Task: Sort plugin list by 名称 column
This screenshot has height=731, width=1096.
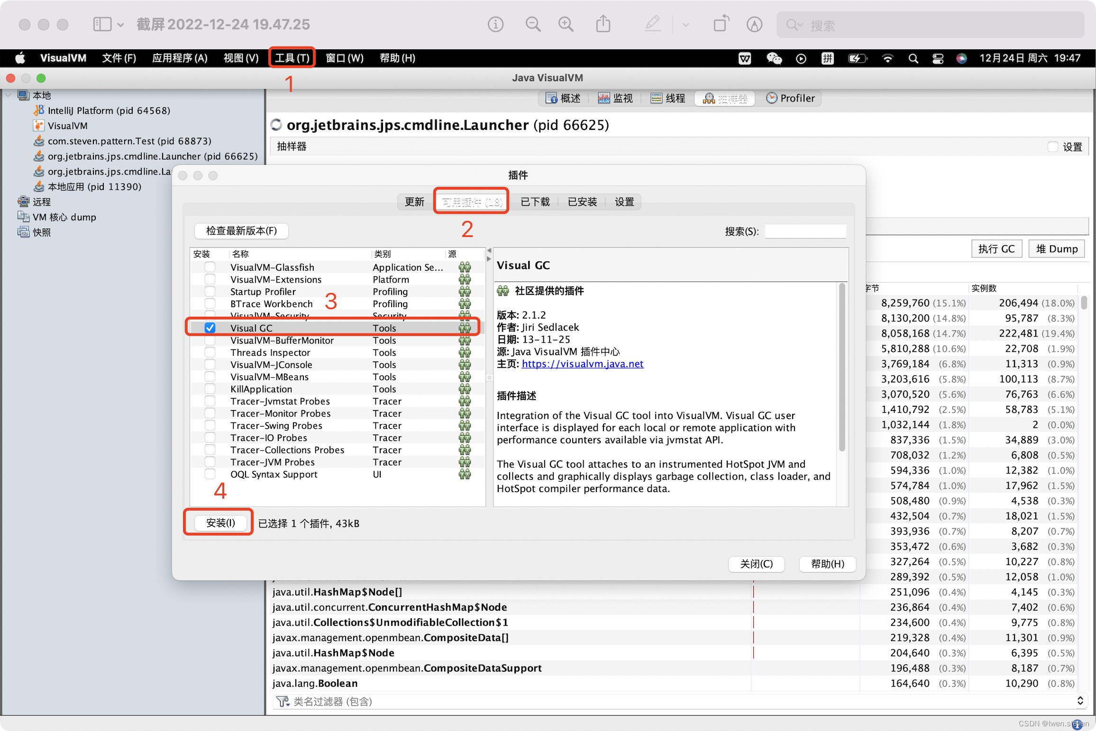Action: pos(300,254)
